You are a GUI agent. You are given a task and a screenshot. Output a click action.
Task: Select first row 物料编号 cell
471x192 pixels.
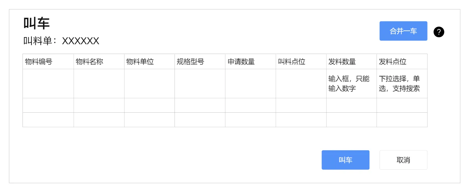coord(48,84)
